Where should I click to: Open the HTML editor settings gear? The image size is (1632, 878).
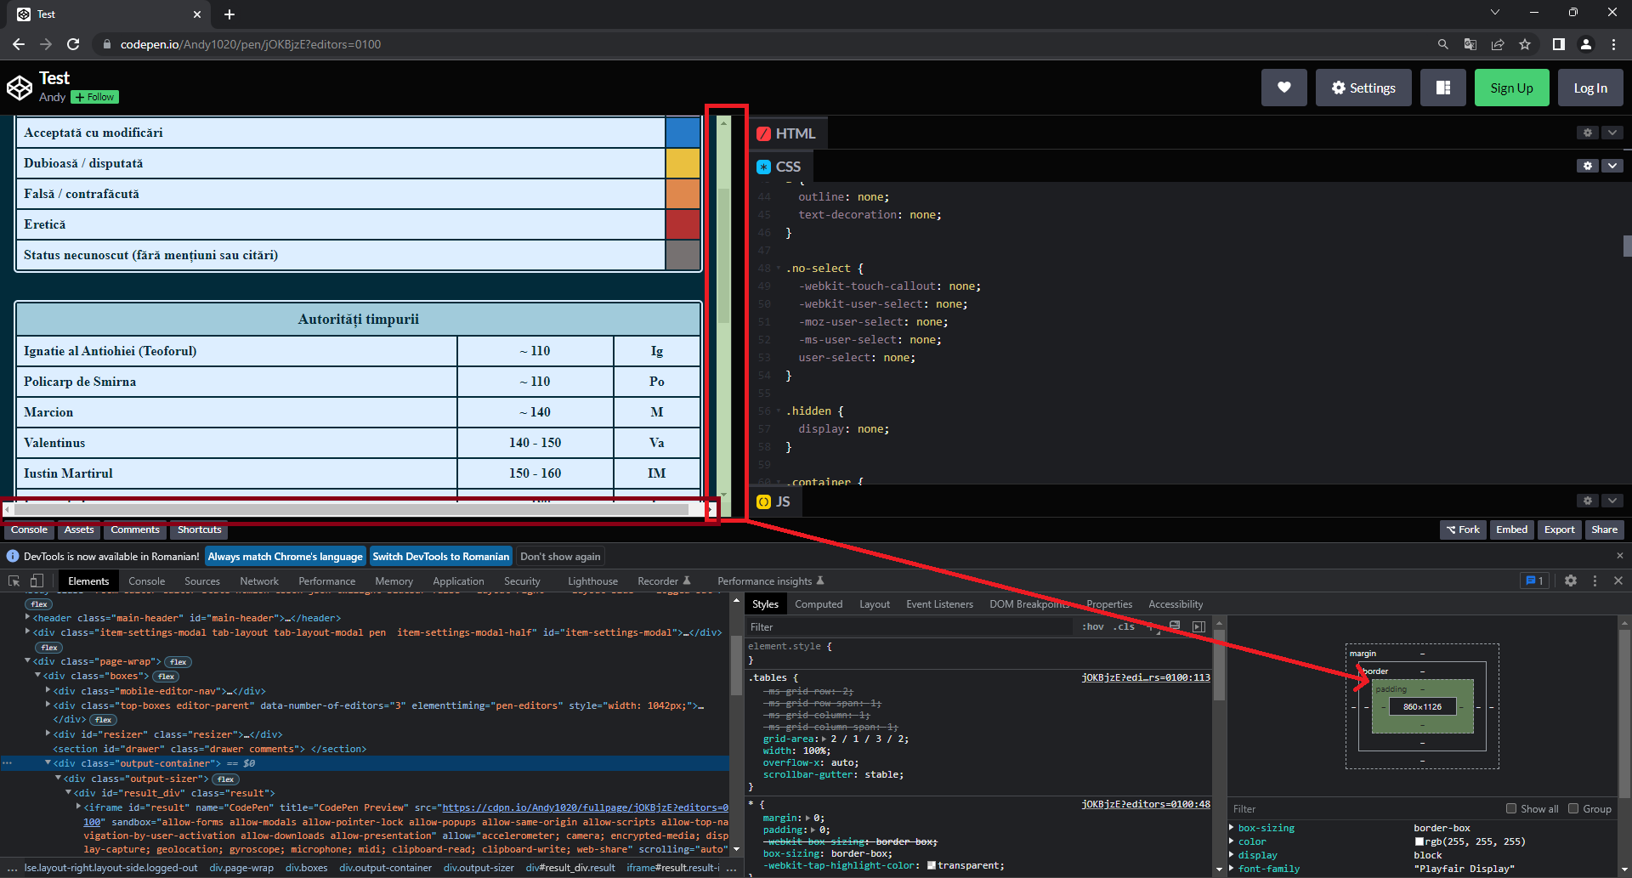click(1587, 133)
